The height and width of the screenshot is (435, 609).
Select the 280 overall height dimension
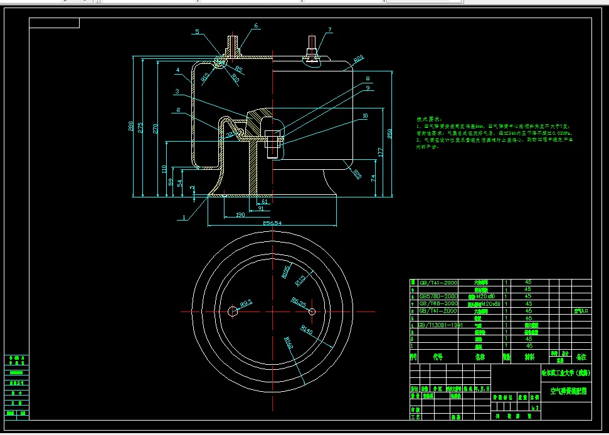coord(130,126)
